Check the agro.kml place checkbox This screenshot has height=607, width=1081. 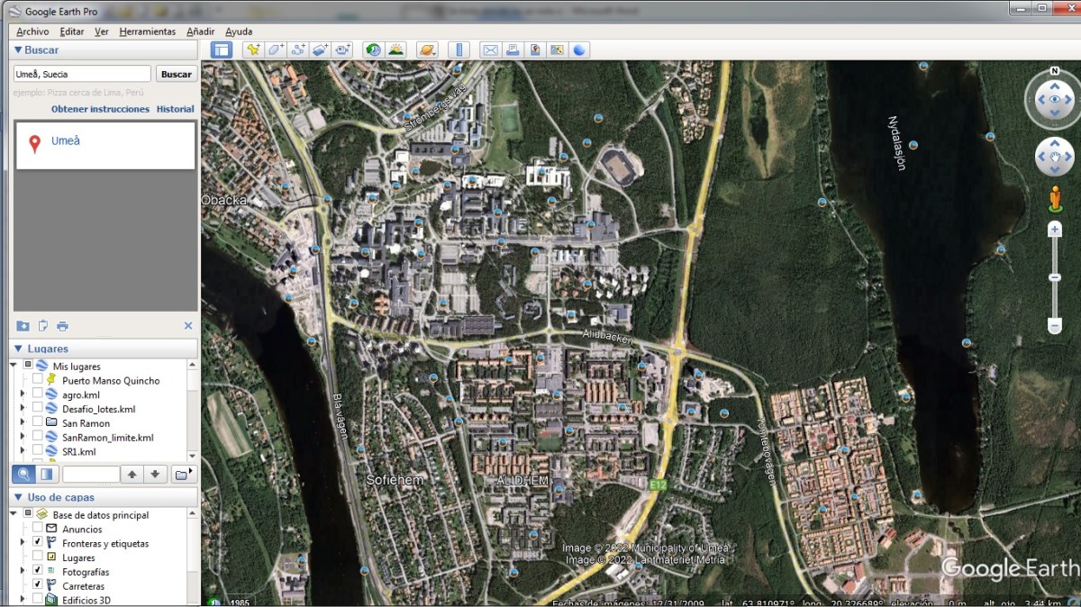(x=37, y=395)
